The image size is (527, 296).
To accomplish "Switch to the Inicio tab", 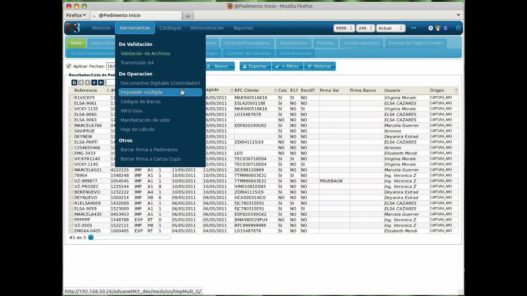I will [x=76, y=43].
